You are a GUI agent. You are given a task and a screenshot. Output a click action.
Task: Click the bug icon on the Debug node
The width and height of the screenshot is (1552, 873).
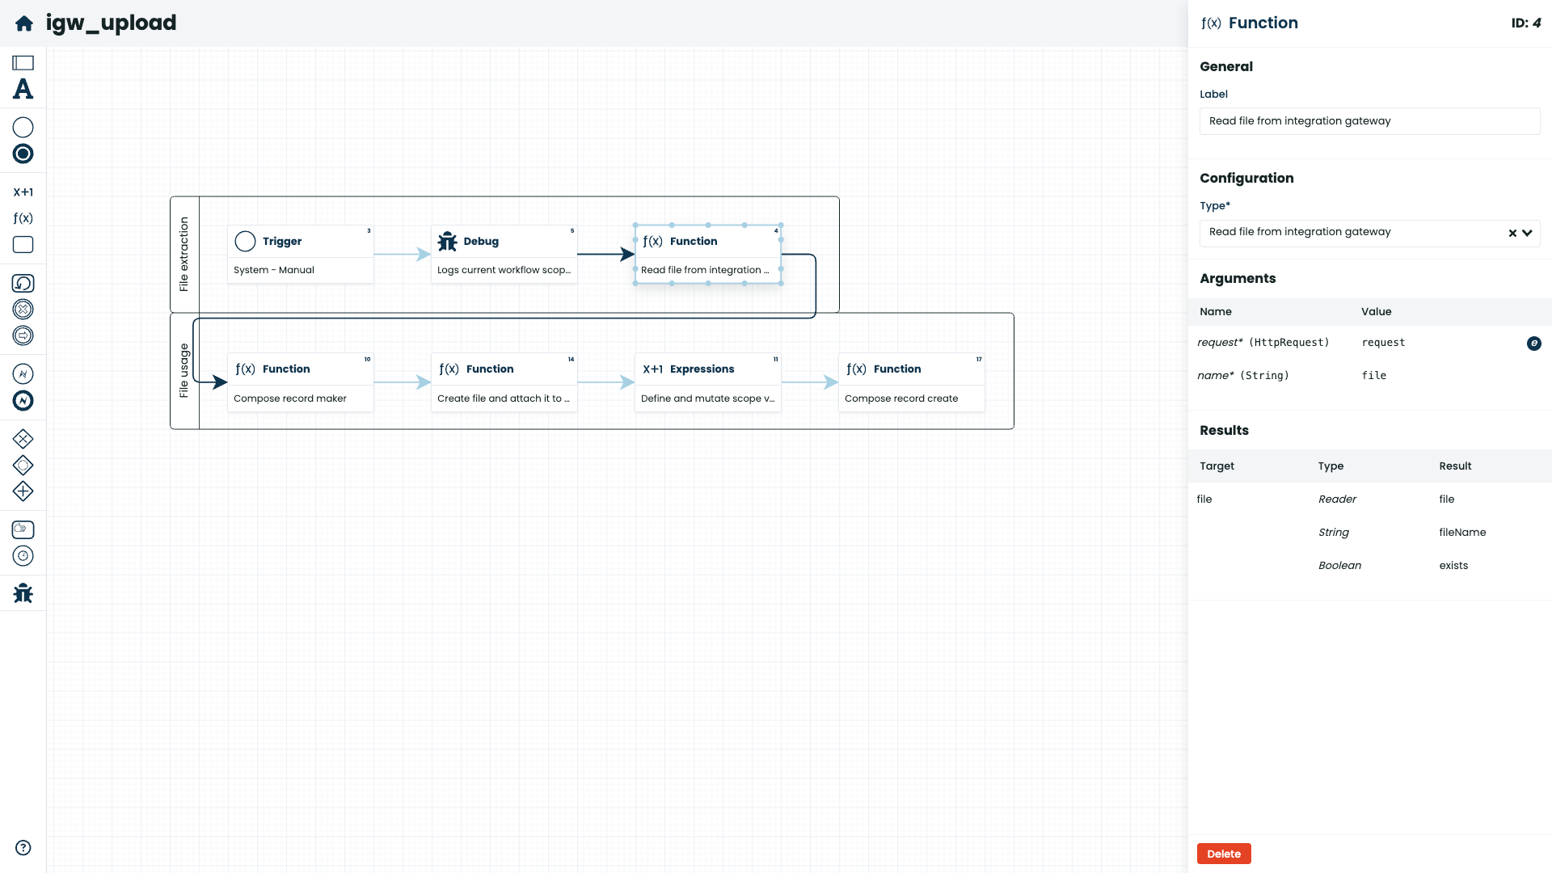(447, 242)
